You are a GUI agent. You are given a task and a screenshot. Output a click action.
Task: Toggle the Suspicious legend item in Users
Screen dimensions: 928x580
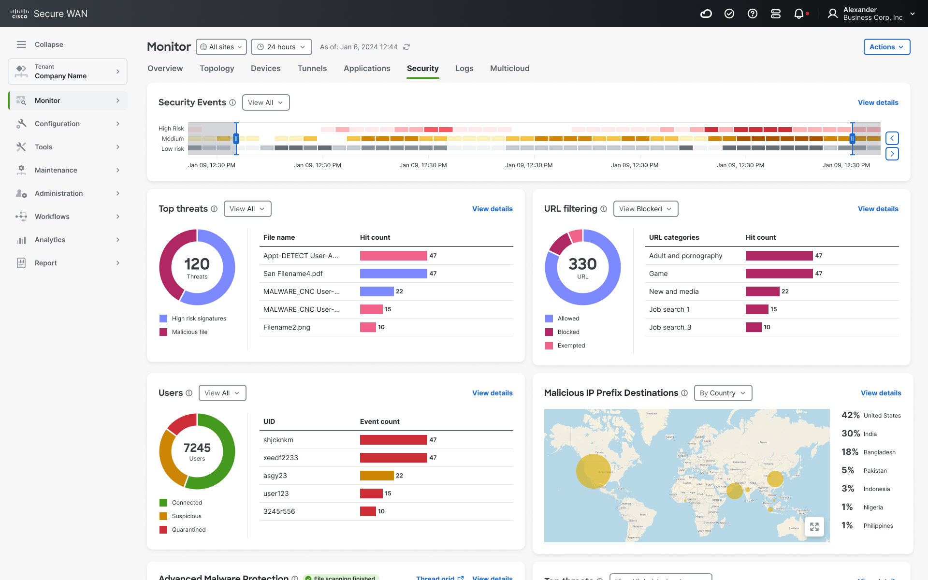click(x=180, y=516)
